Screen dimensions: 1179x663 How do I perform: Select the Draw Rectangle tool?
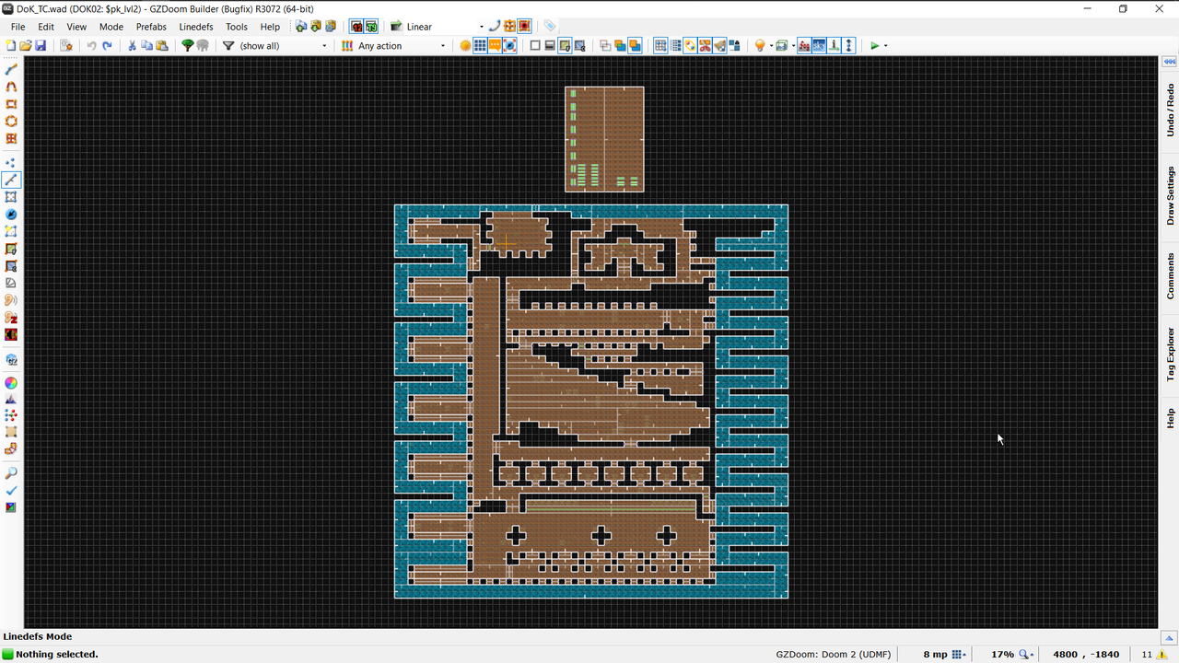pyautogui.click(x=11, y=104)
